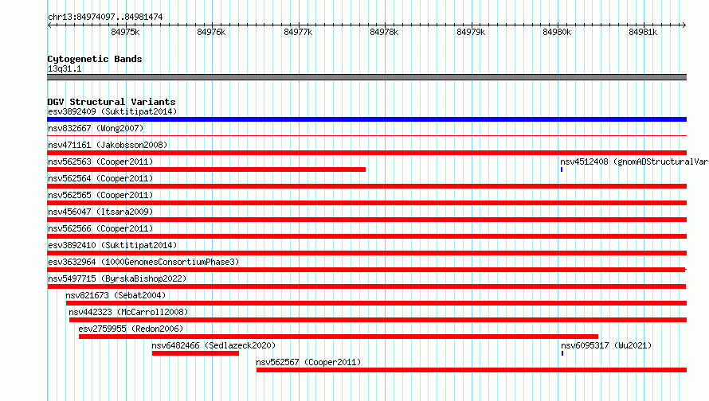Click nsv562566 (Cooper2011) label
709x401 pixels.
[100, 228]
